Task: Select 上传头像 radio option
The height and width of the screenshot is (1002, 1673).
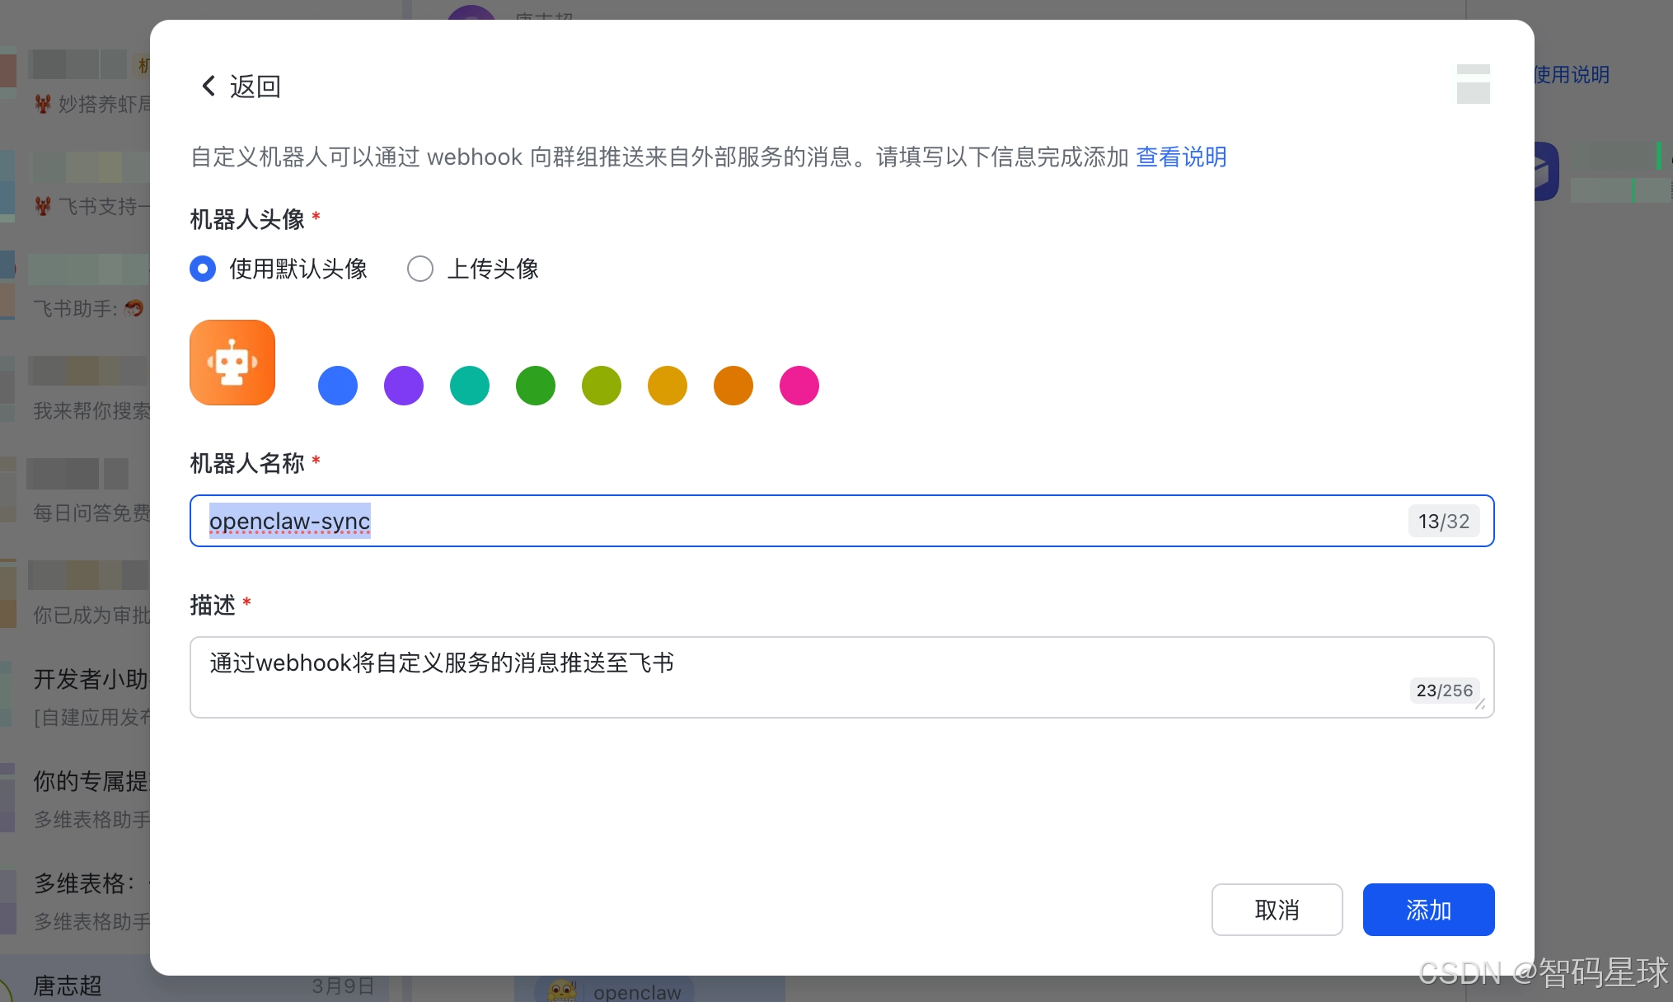Action: pyautogui.click(x=420, y=269)
